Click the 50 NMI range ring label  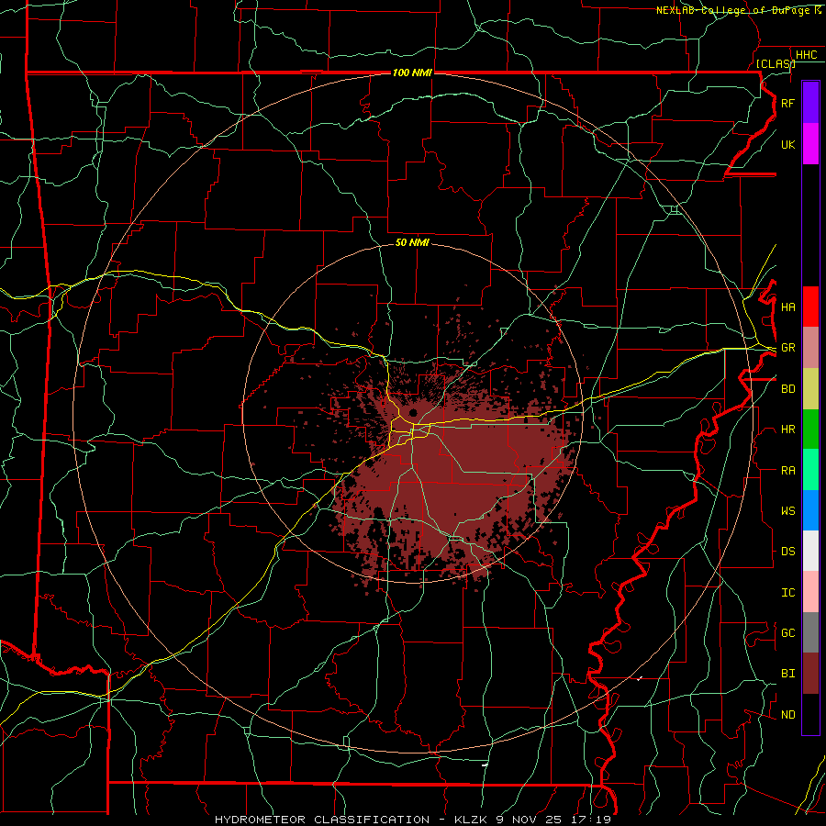[x=412, y=242]
